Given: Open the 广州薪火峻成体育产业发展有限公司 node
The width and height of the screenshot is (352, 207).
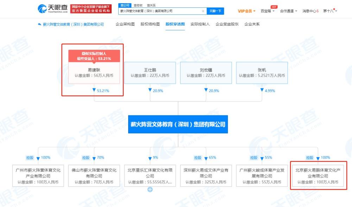Looking at the screenshot, I should pos(262,176).
